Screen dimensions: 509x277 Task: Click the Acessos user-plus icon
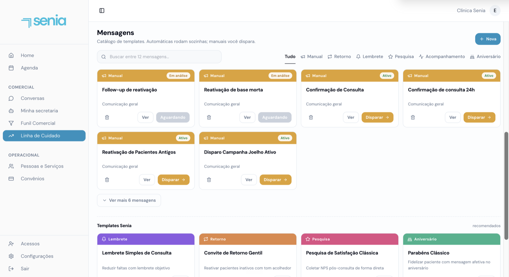(11, 244)
